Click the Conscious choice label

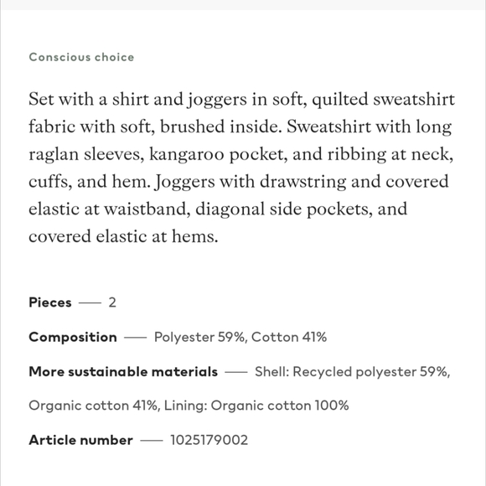(x=81, y=57)
